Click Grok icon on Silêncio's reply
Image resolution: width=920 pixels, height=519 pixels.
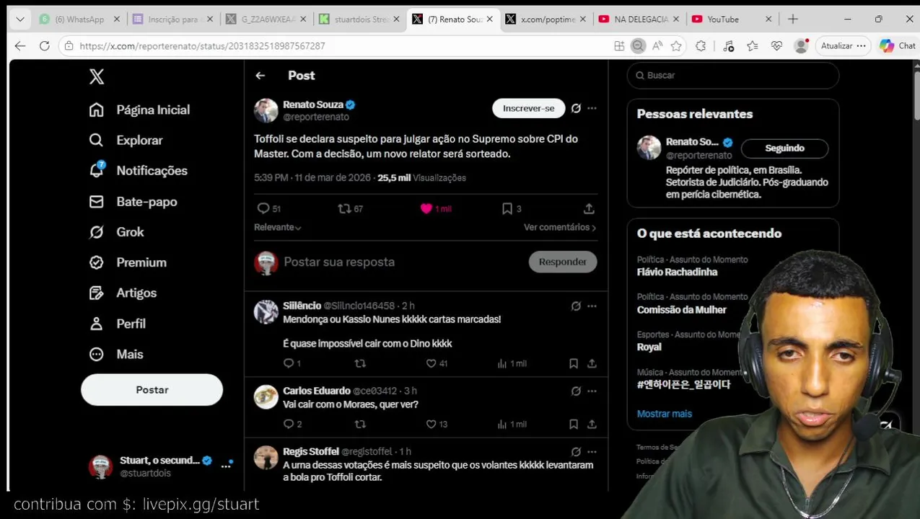576,306
